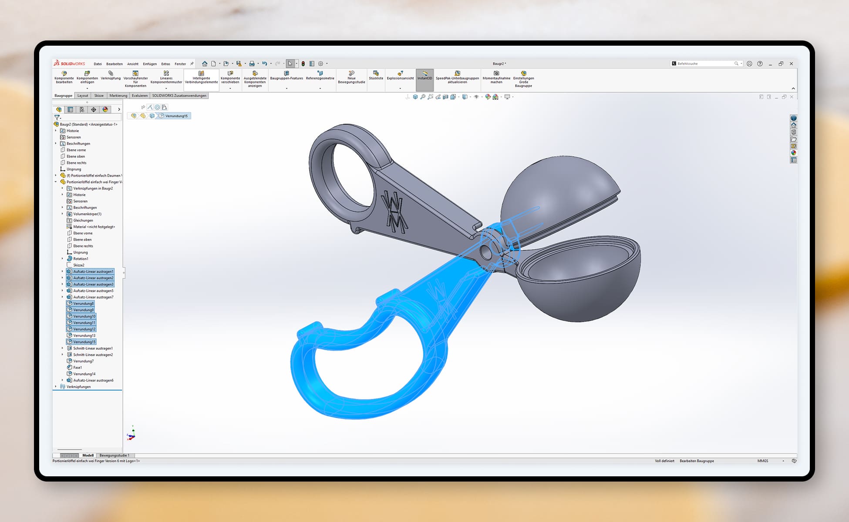Open SOLIDWORKS Zusatzanwendungen tab
849x522 pixels.
[x=179, y=96]
